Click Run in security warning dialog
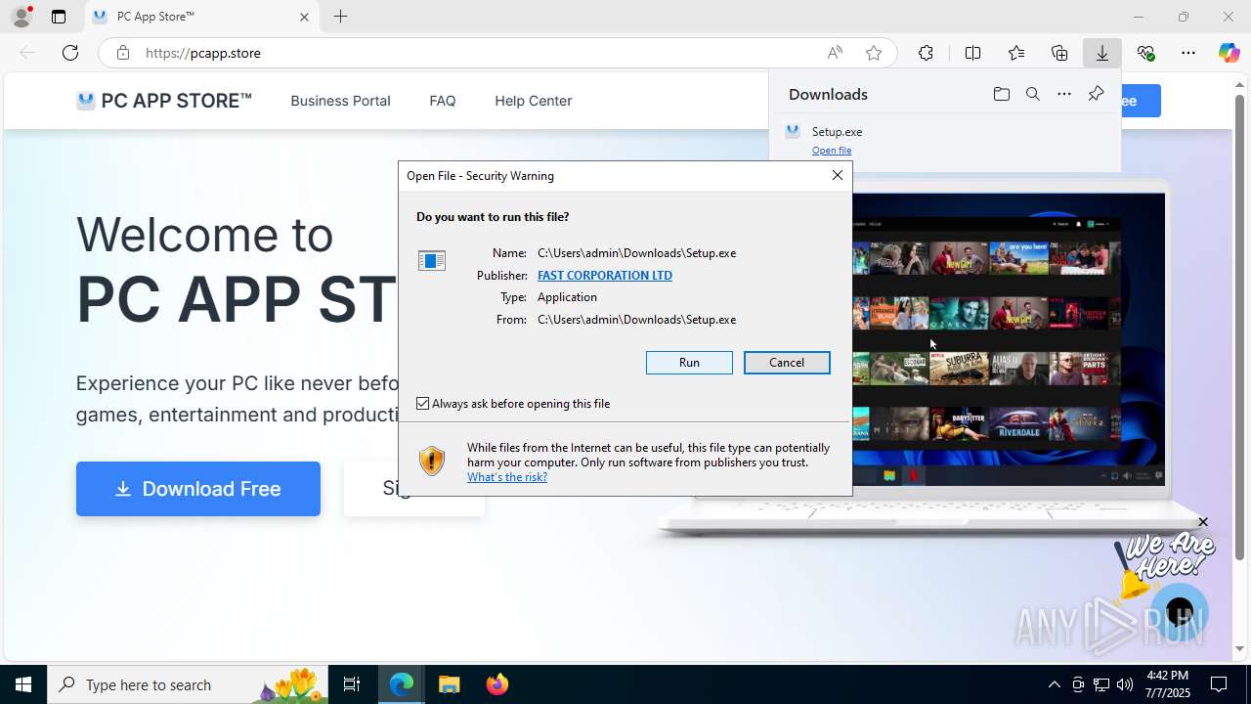This screenshot has width=1251, height=704. [689, 363]
